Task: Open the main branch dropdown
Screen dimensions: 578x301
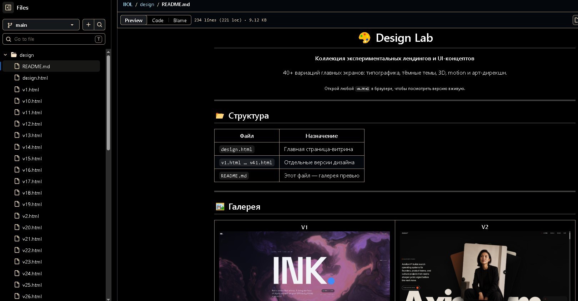Action: 41,25
